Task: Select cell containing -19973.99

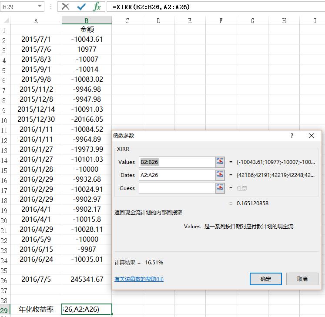Action: tap(87, 150)
